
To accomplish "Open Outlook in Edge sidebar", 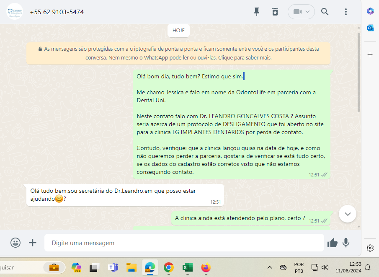I will tap(370, 28).
